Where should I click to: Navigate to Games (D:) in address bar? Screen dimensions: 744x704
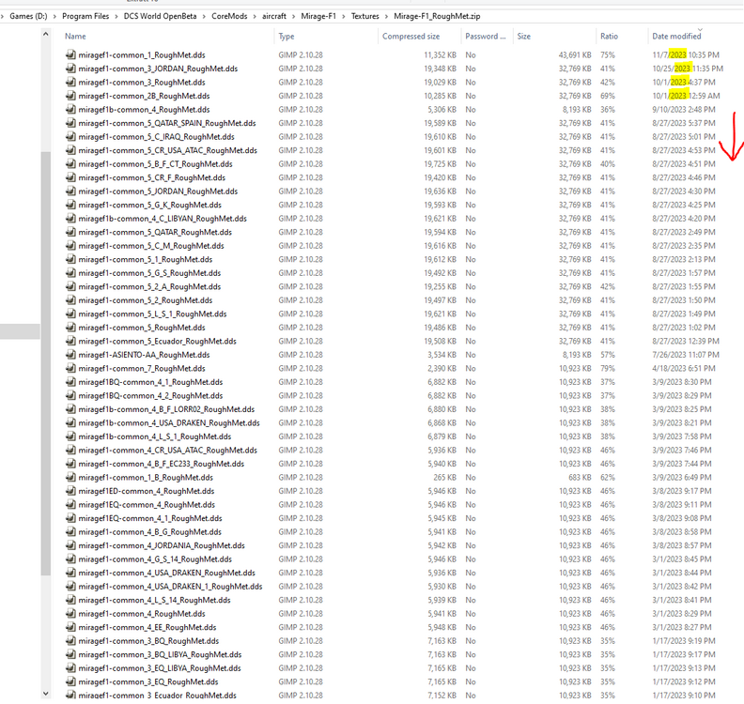[x=28, y=16]
